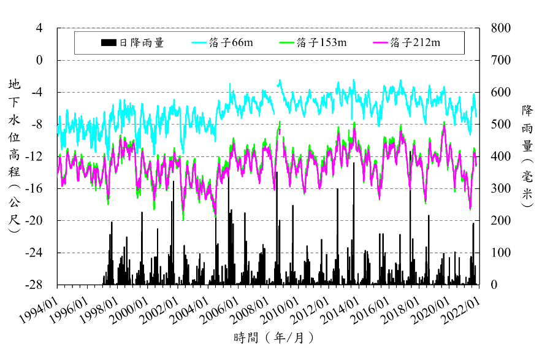Click the green legend line for 箔子153m
Image resolution: width=542 pixels, height=354 pixels.
click(x=286, y=43)
